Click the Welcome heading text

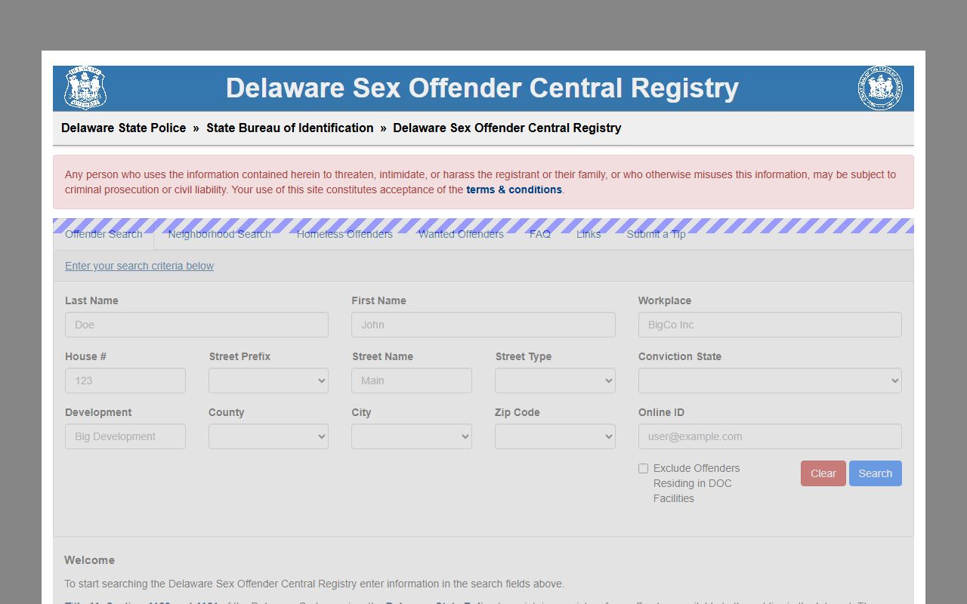(x=89, y=560)
